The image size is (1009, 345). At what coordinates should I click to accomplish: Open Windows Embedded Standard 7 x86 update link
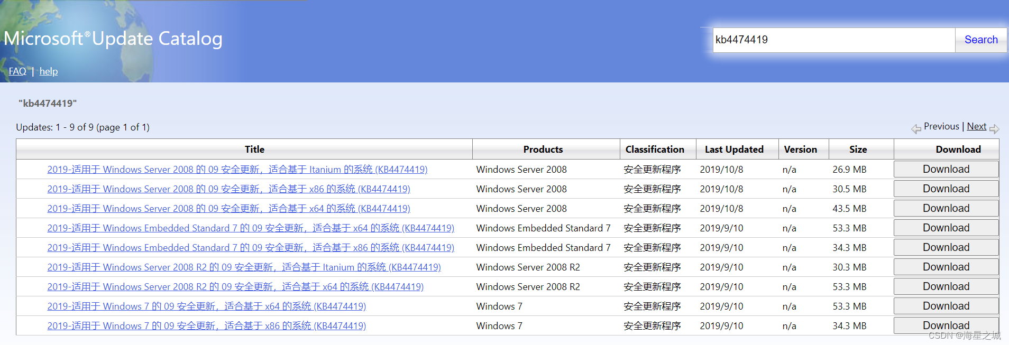pyautogui.click(x=251, y=248)
